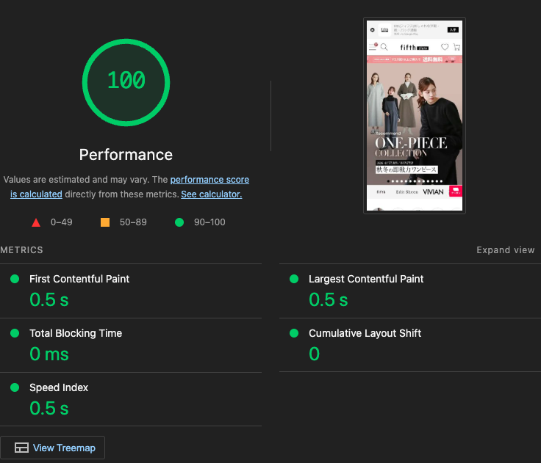Viewport: 541px width, 463px height.
Task: Click the red triangle 0–49 legend icon
Action: tap(36, 222)
